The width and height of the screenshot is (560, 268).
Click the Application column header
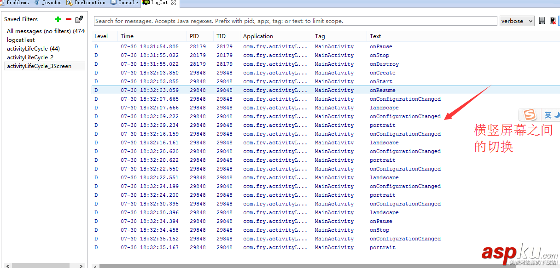click(x=276, y=36)
